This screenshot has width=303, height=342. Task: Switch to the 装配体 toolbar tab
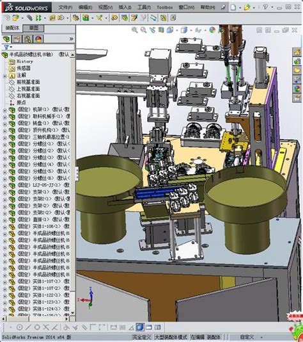[x=12, y=28]
